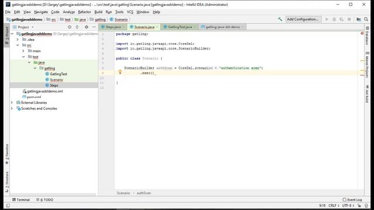Screen dimensions: 374x210
Task: Toggle tool window bars icon in status bar
Action: tap(8, 205)
